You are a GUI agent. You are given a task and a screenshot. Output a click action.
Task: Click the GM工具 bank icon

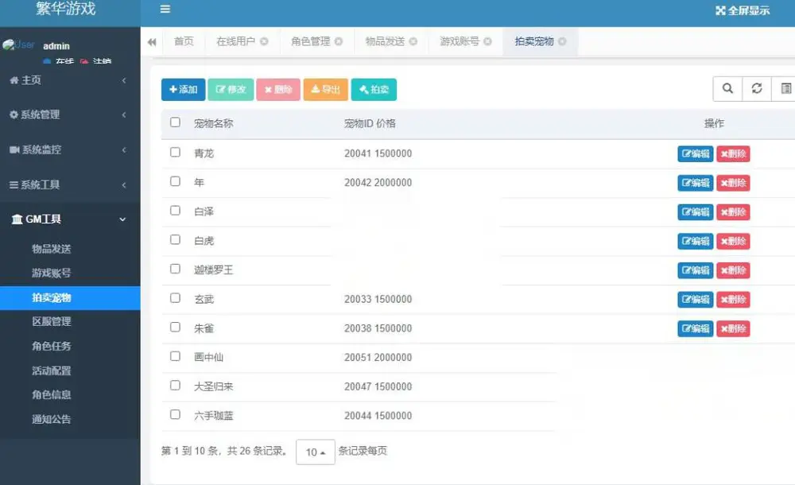coord(17,219)
